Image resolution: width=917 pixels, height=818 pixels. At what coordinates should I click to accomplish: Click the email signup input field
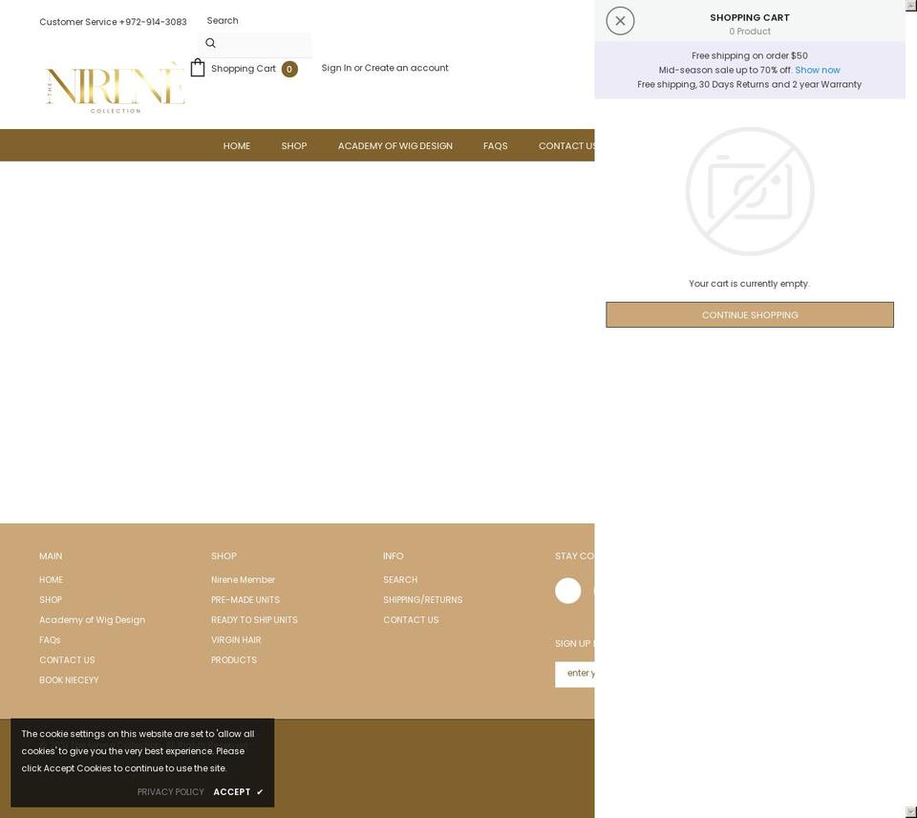click(x=575, y=674)
